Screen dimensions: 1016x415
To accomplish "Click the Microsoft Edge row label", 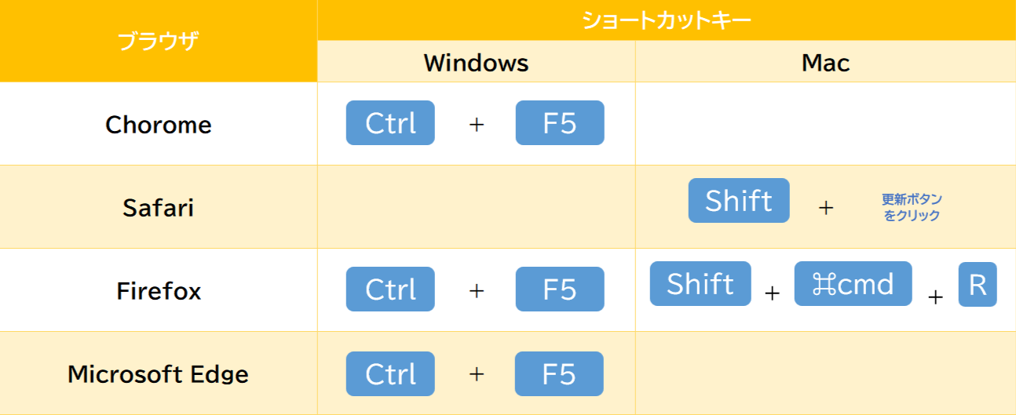I will pyautogui.click(x=159, y=373).
